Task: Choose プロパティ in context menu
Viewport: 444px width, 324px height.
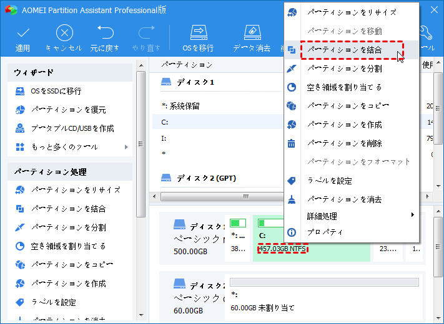Action: 352,232
